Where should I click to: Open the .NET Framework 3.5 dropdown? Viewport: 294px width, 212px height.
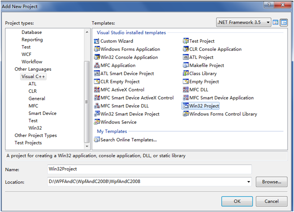click(x=243, y=22)
